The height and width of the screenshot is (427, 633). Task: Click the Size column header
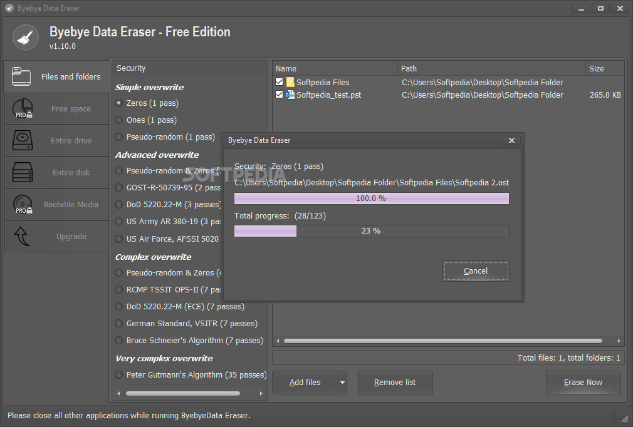tap(605, 68)
